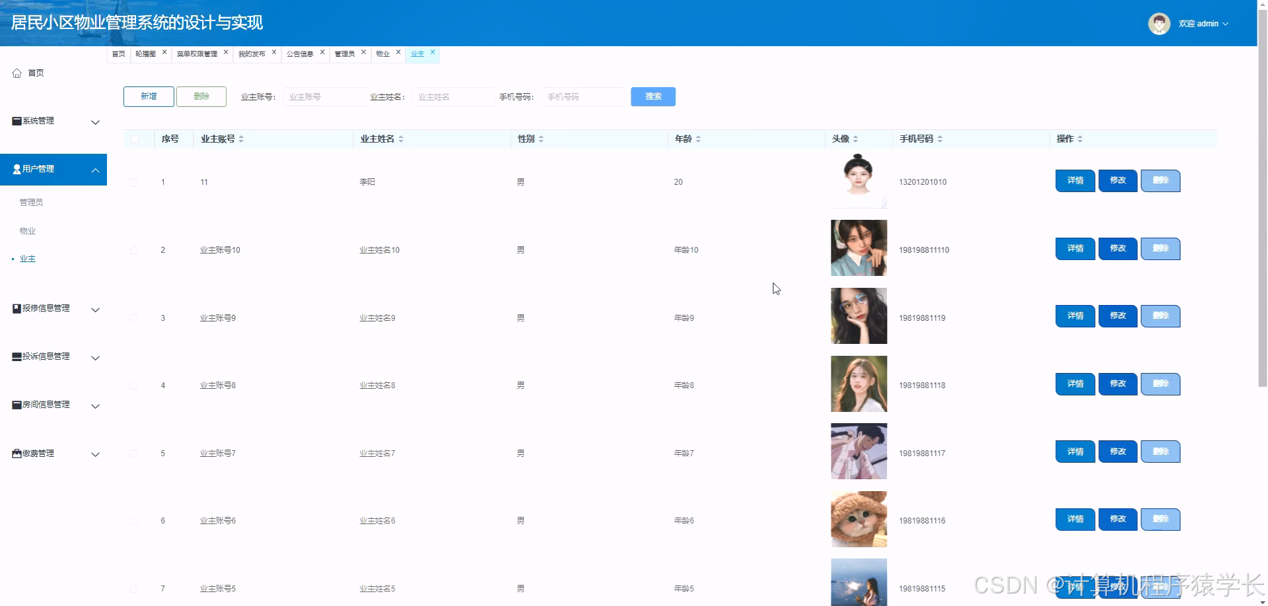1268x606 pixels.
Task: Collapse the 用户管理 menu chevron
Action: (x=95, y=169)
